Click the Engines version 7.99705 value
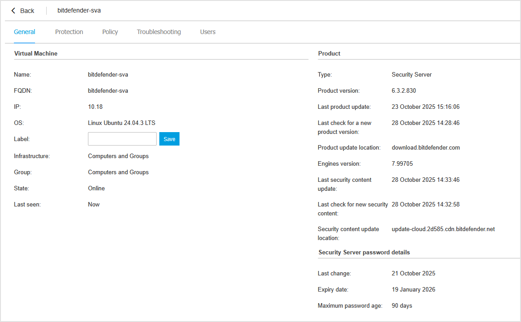This screenshot has width=521, height=322. [x=401, y=163]
